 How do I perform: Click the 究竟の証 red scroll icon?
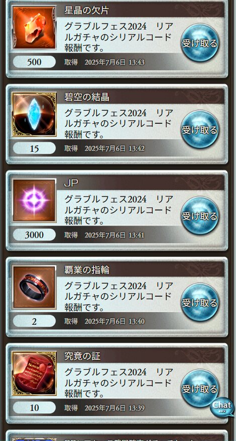tap(34, 373)
